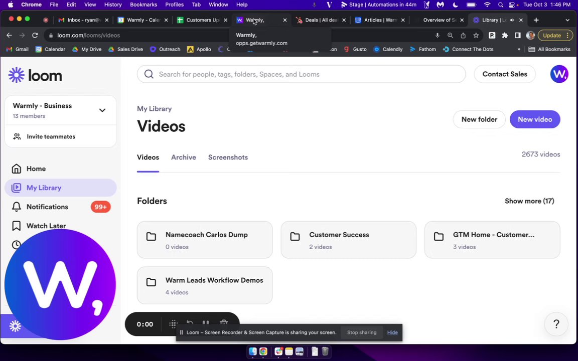The width and height of the screenshot is (578, 361).
Task: Open the help question mark button
Action: tap(556, 324)
